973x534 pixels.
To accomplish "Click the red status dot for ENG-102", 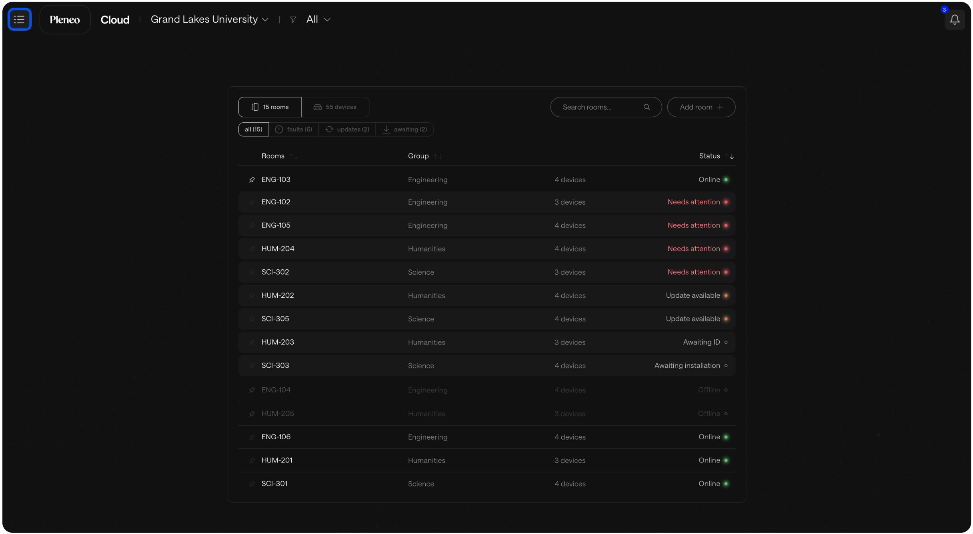I will (x=726, y=202).
